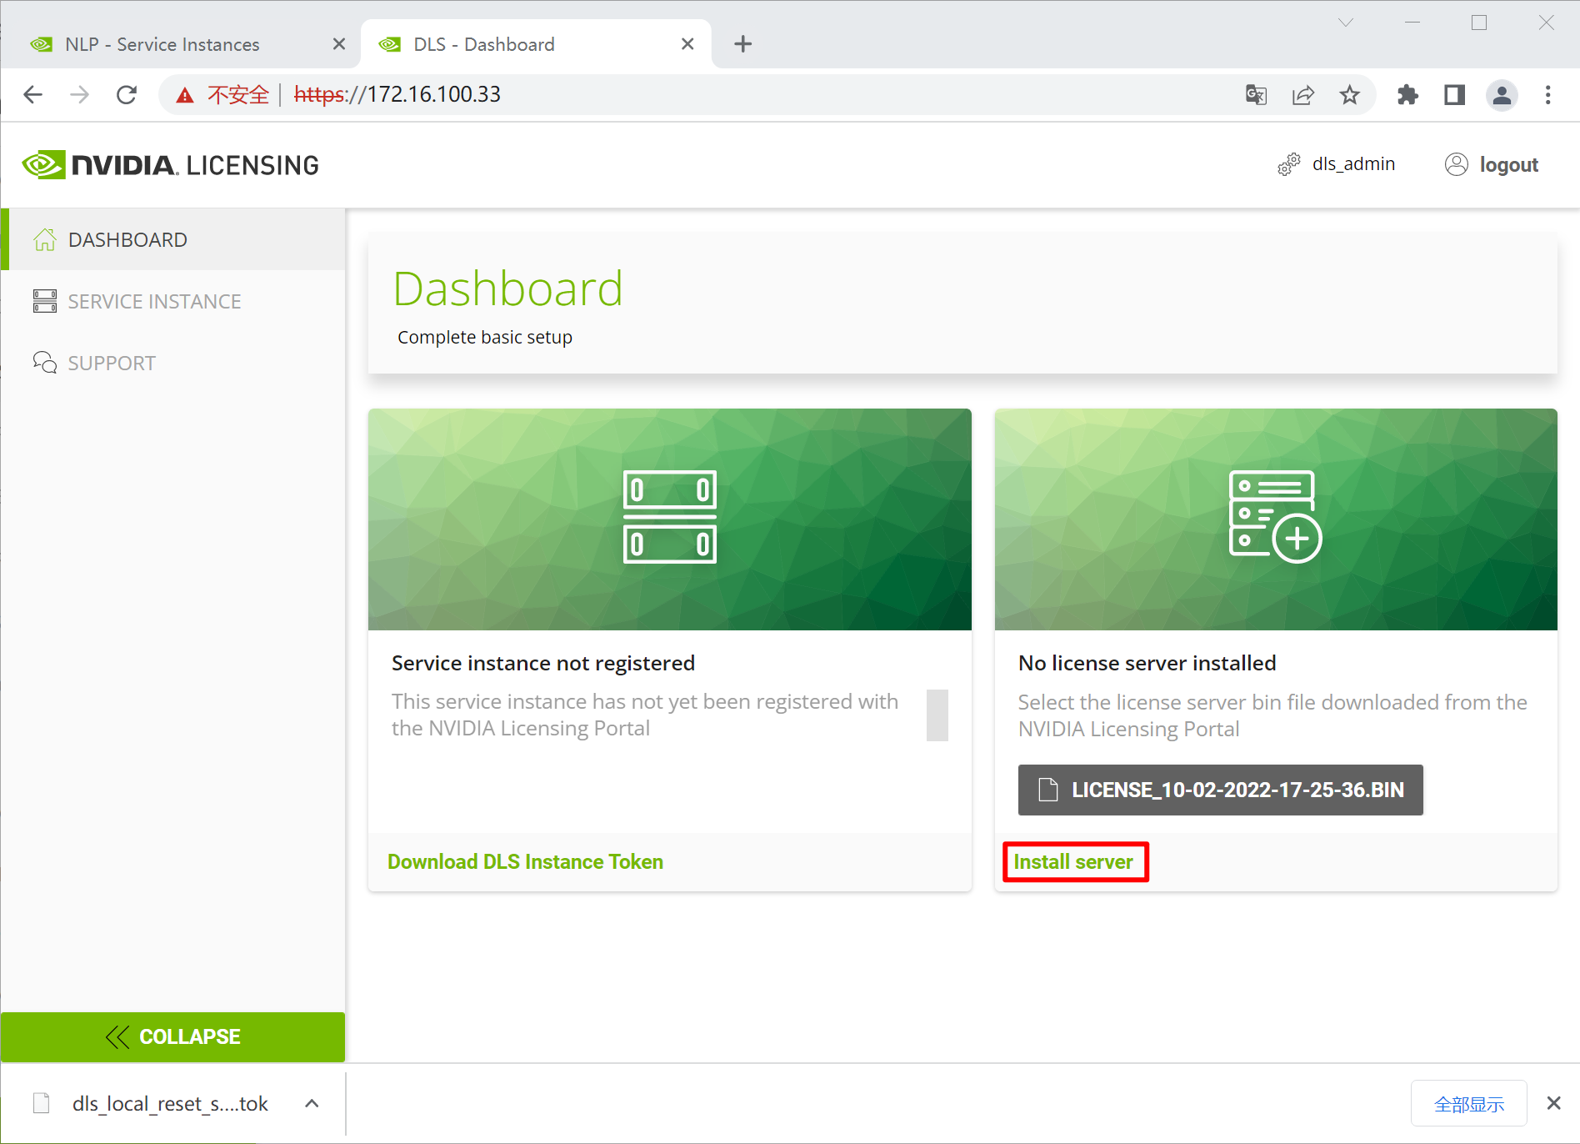The image size is (1580, 1144).
Task: Toggle the browser side panel
Action: (x=1454, y=95)
